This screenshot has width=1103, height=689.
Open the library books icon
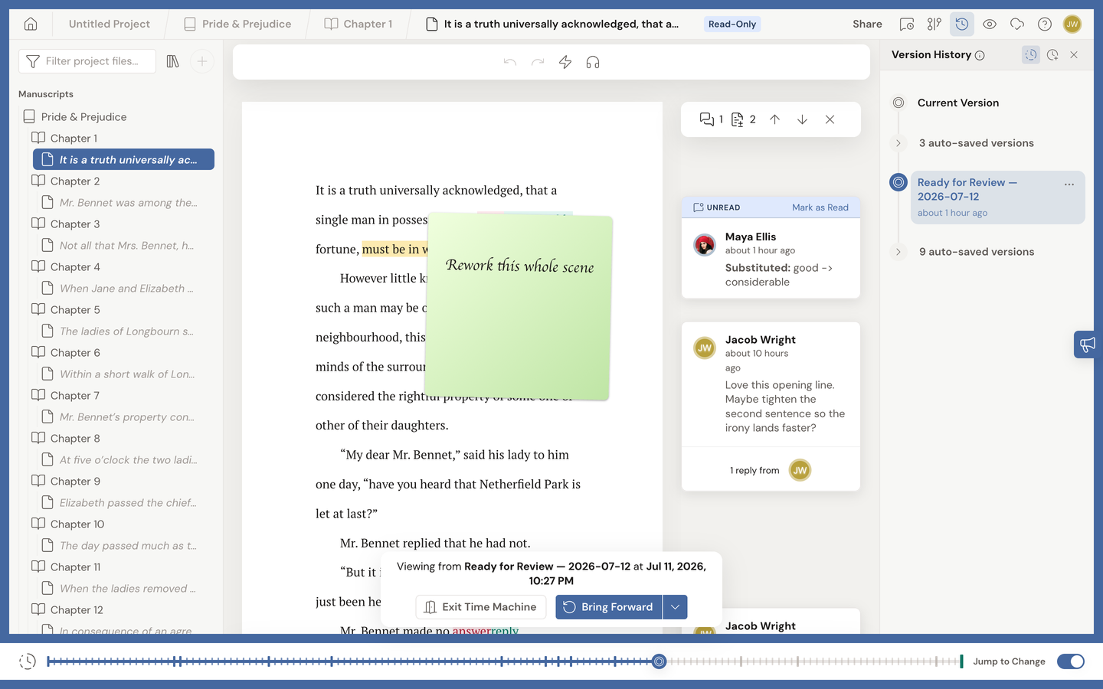[x=172, y=61]
